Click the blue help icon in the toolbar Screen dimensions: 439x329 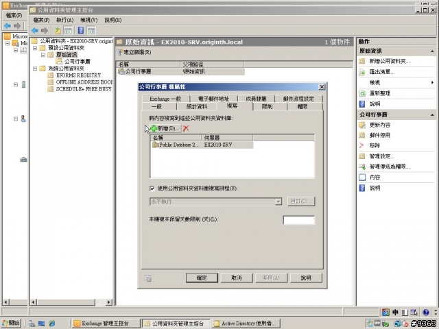[x=81, y=30]
